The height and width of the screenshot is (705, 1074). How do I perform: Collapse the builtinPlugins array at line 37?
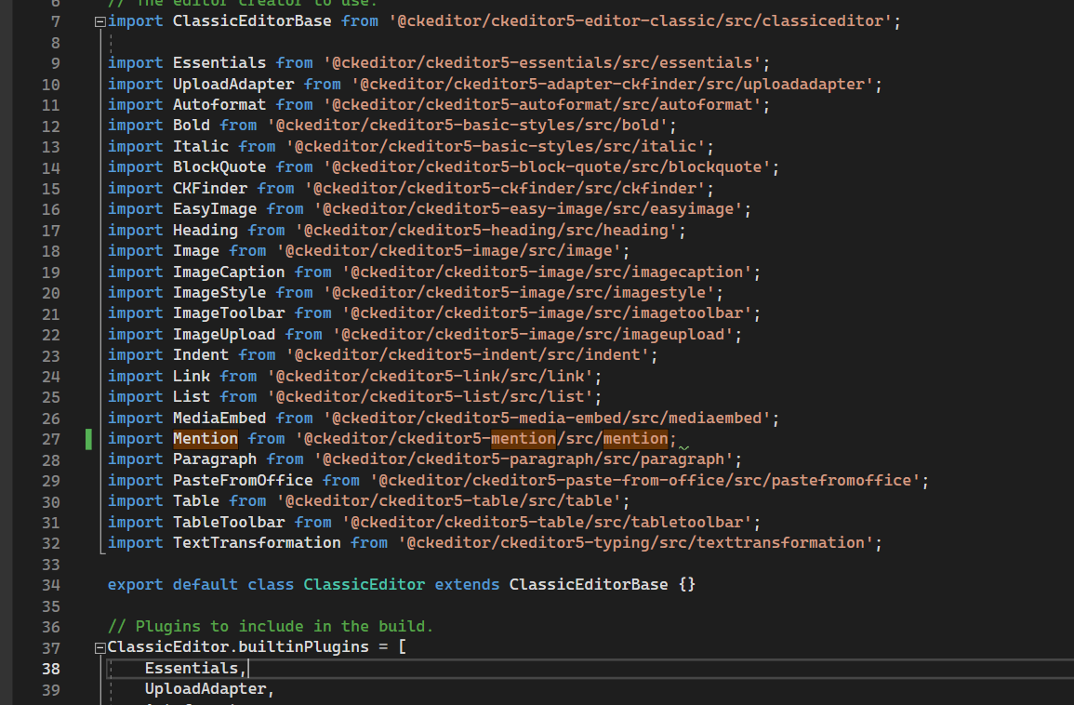click(x=99, y=646)
